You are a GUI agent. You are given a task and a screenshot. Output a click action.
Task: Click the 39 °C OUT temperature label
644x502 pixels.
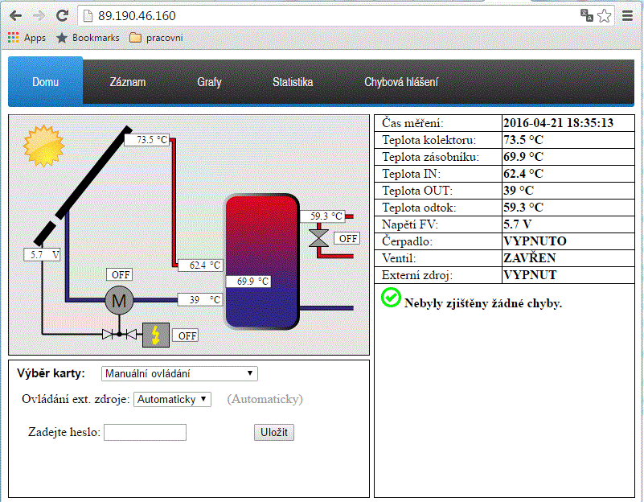click(x=200, y=300)
